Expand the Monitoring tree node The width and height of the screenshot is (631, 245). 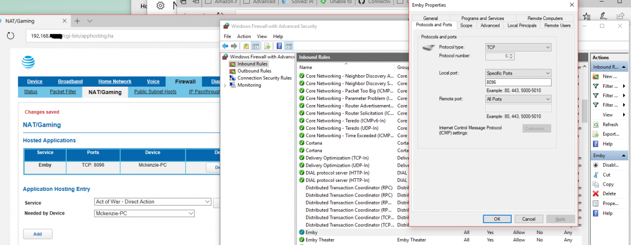(x=225, y=85)
